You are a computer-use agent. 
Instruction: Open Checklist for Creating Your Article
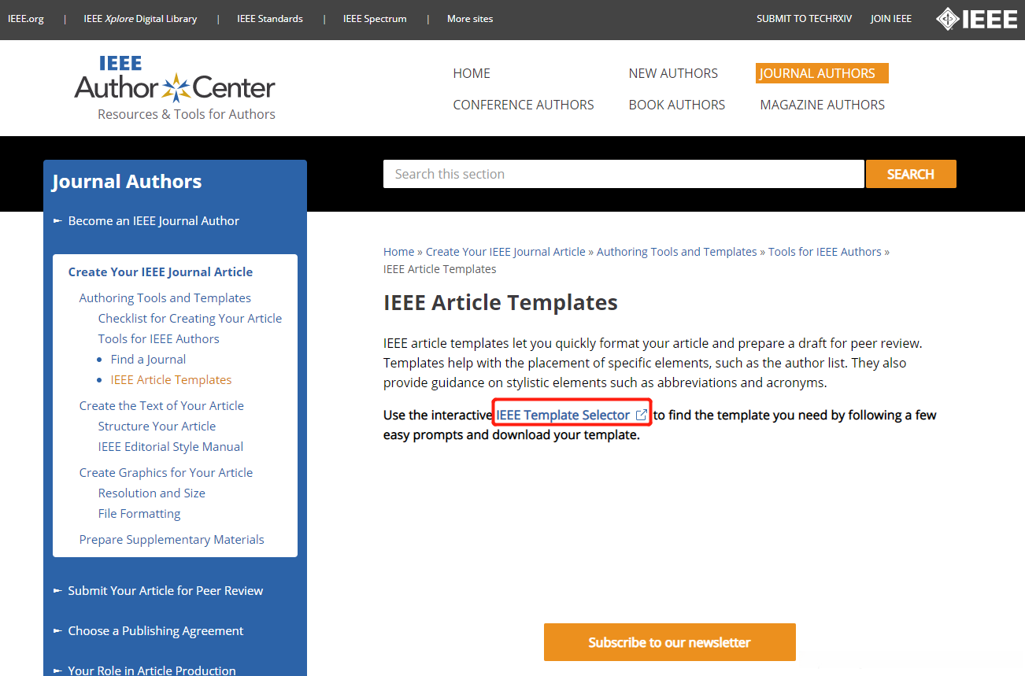[190, 319]
